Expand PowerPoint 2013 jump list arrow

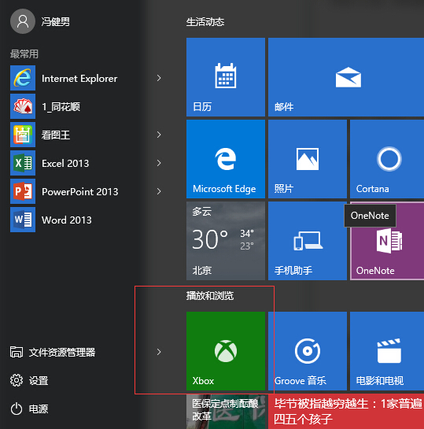pos(159,191)
